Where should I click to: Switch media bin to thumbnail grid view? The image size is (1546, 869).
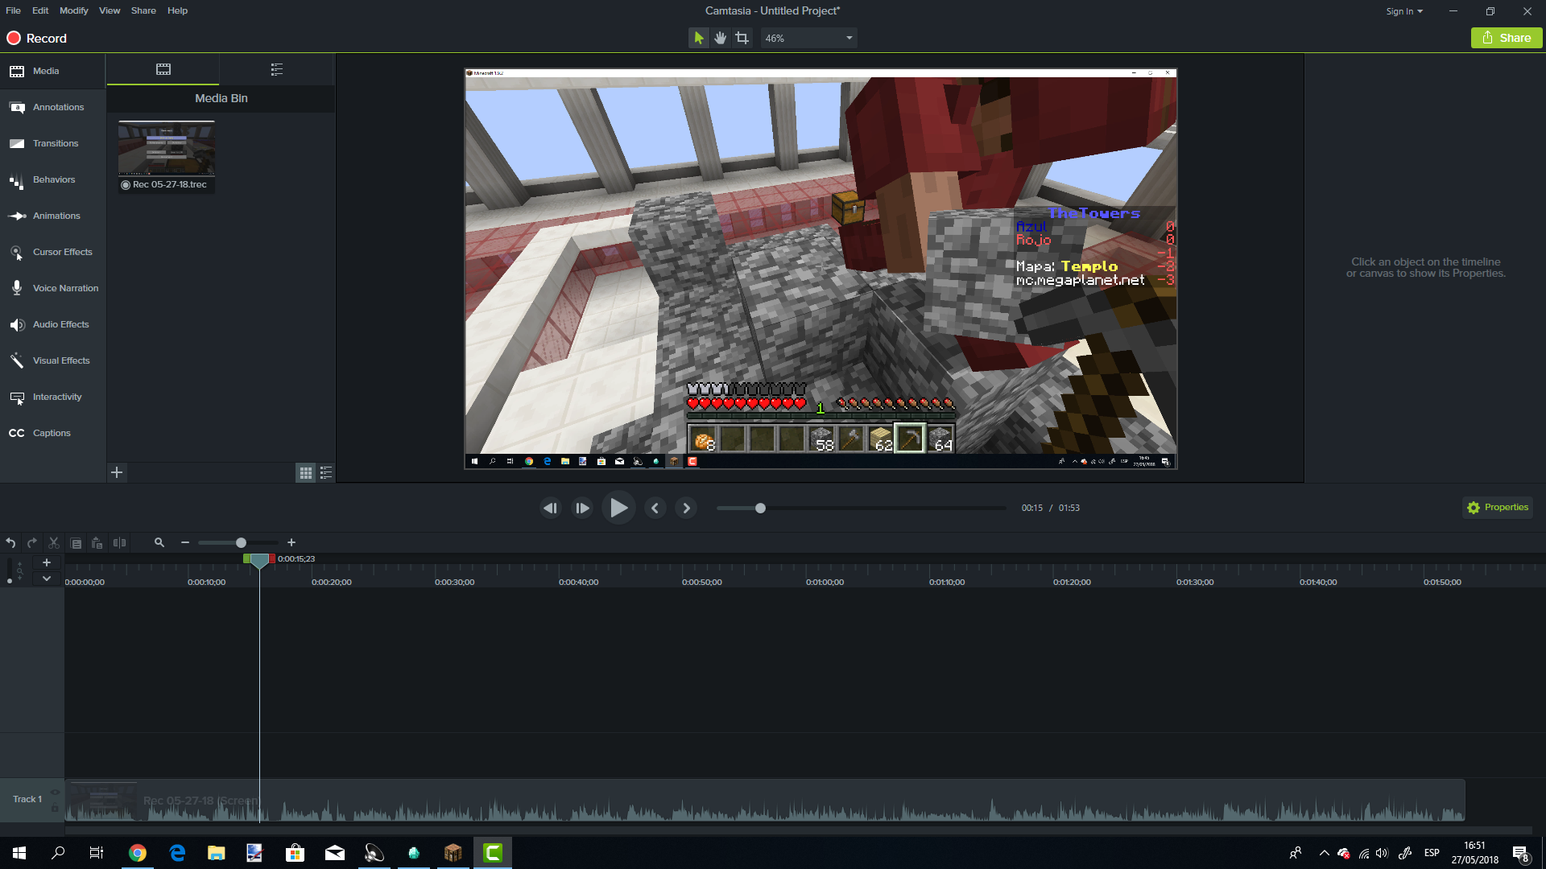click(x=306, y=473)
